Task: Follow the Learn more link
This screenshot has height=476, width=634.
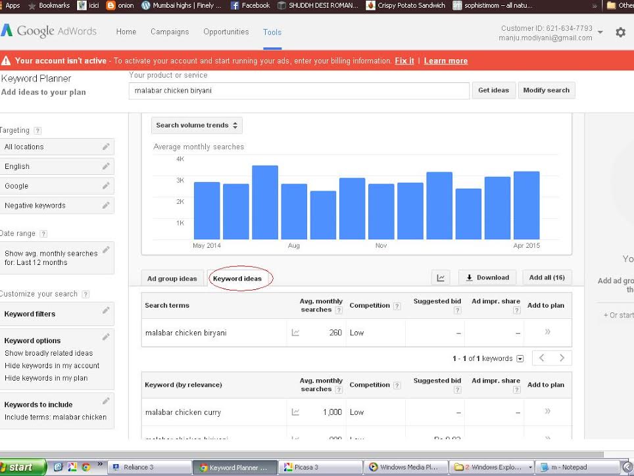Action: [x=446, y=60]
